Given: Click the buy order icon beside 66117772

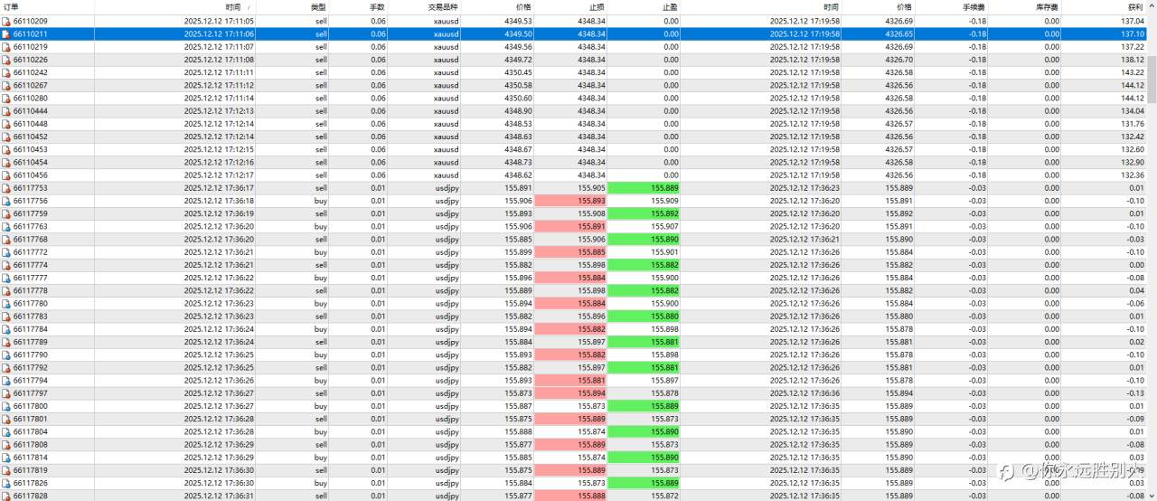Looking at the screenshot, I should [6, 252].
